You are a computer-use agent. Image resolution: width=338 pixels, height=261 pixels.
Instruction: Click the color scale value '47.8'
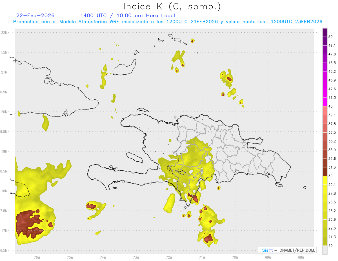click(x=332, y=54)
